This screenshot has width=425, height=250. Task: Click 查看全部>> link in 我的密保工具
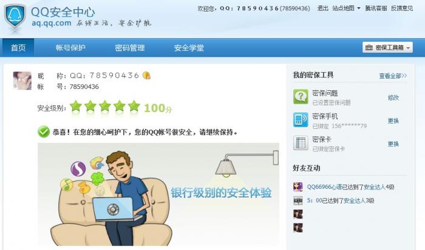tap(393, 76)
